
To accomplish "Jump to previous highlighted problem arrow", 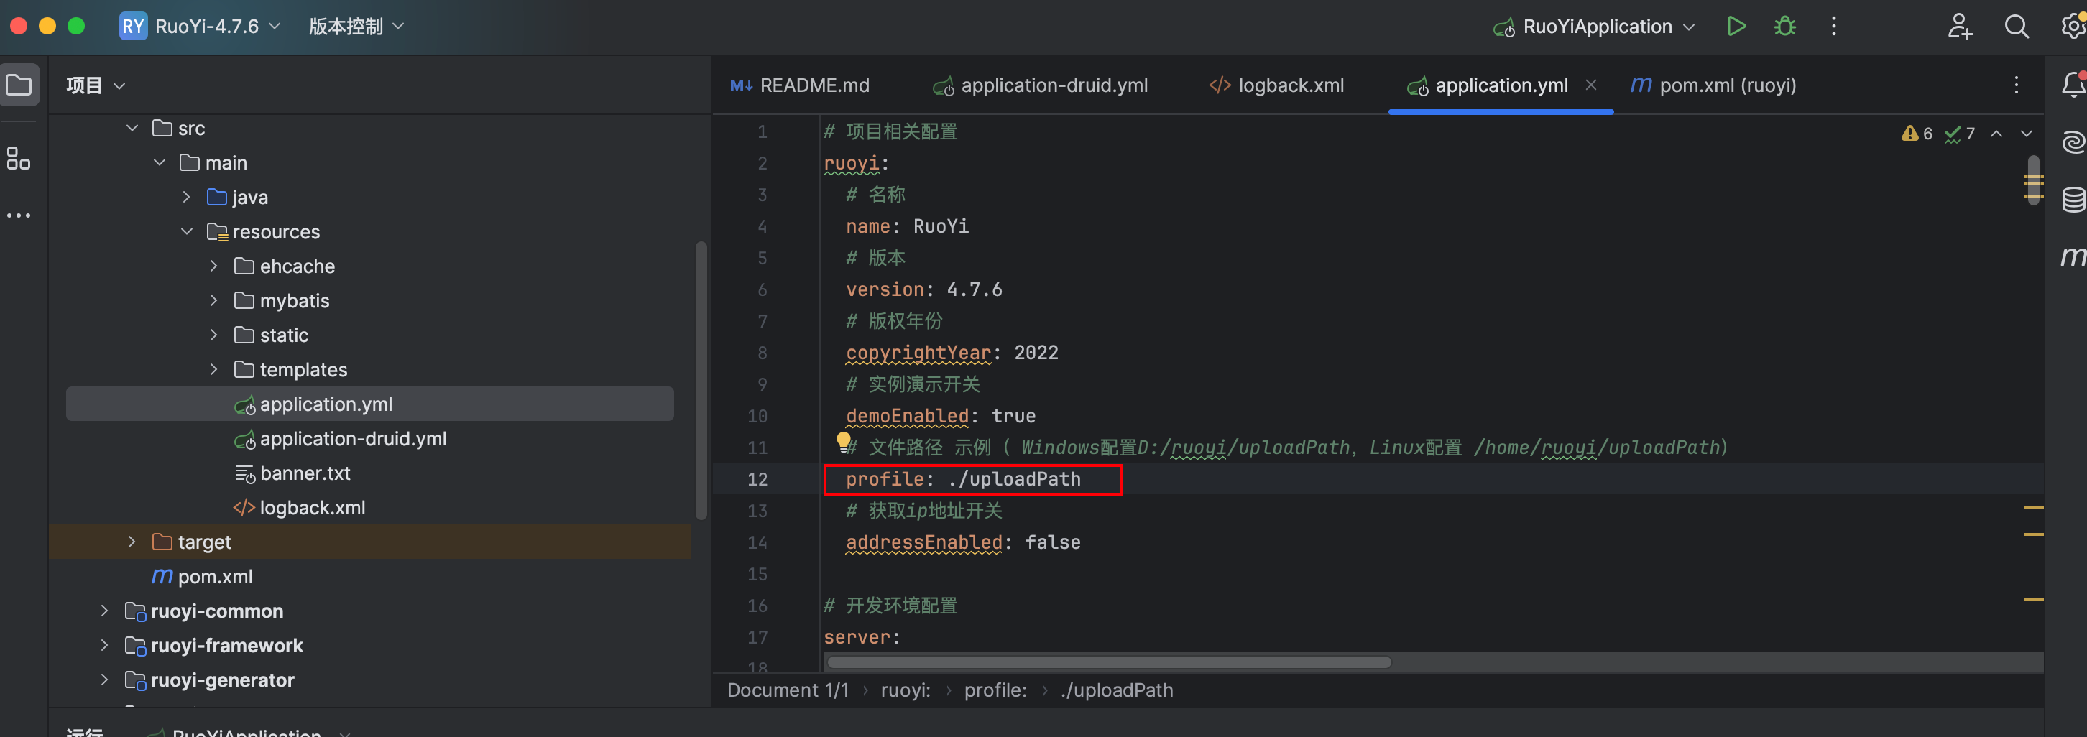I will coord(1997,134).
